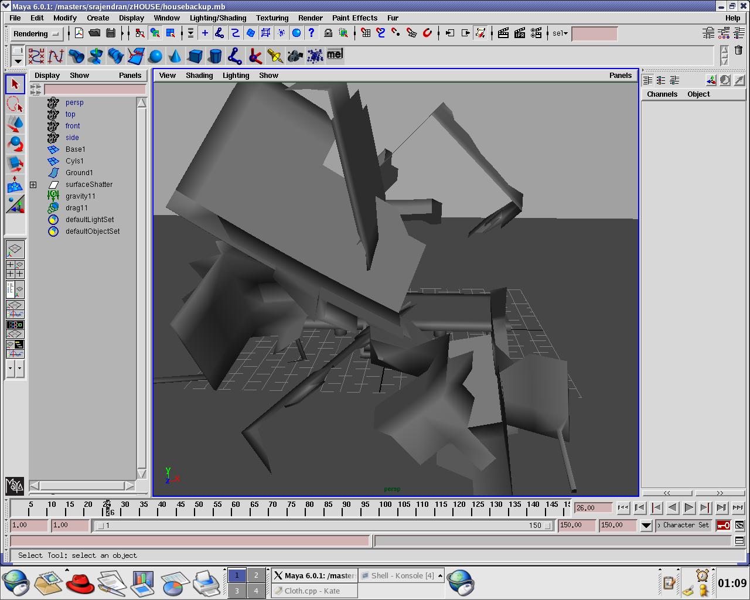The height and width of the screenshot is (600, 750).
Task: Click the cone primitive shelf icon
Action: tap(175, 56)
